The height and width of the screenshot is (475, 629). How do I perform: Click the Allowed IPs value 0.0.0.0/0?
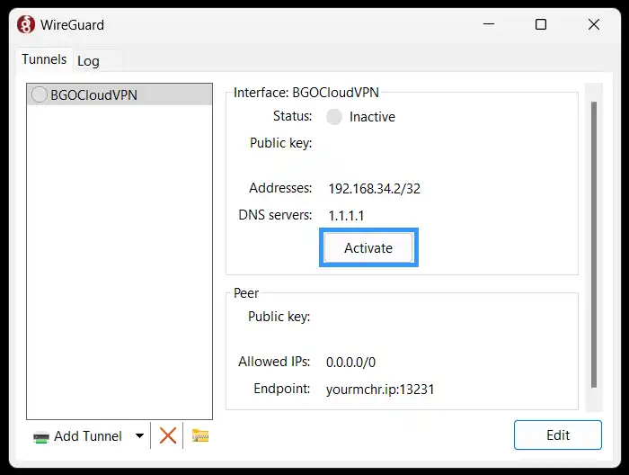[x=350, y=363]
